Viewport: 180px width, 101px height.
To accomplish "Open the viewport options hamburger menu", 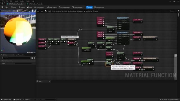I will point(2,11).
